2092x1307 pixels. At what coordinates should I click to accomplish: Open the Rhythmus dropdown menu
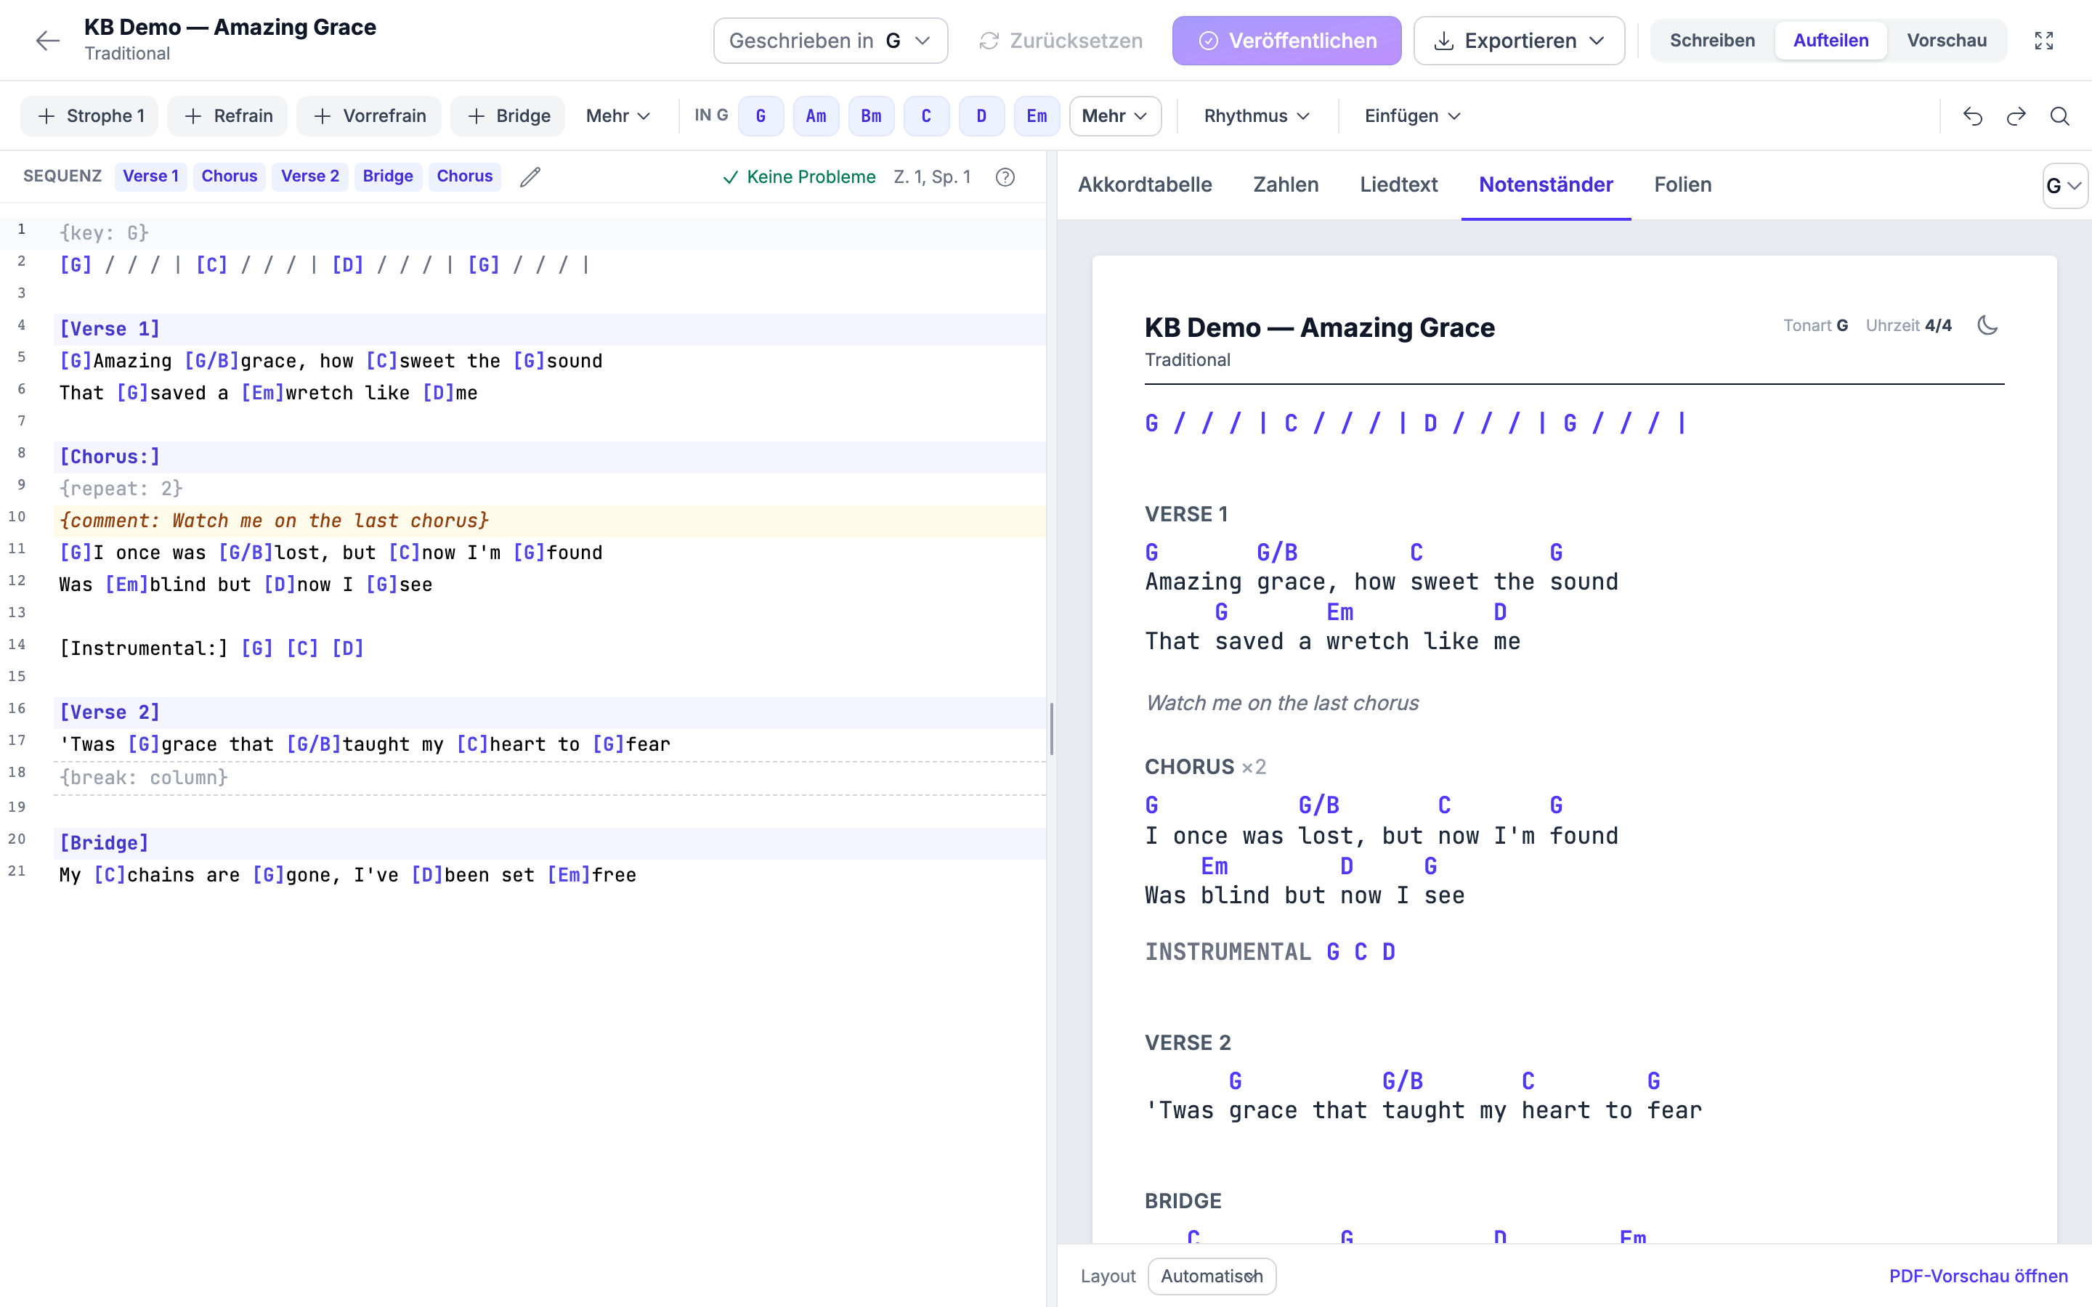click(1257, 116)
